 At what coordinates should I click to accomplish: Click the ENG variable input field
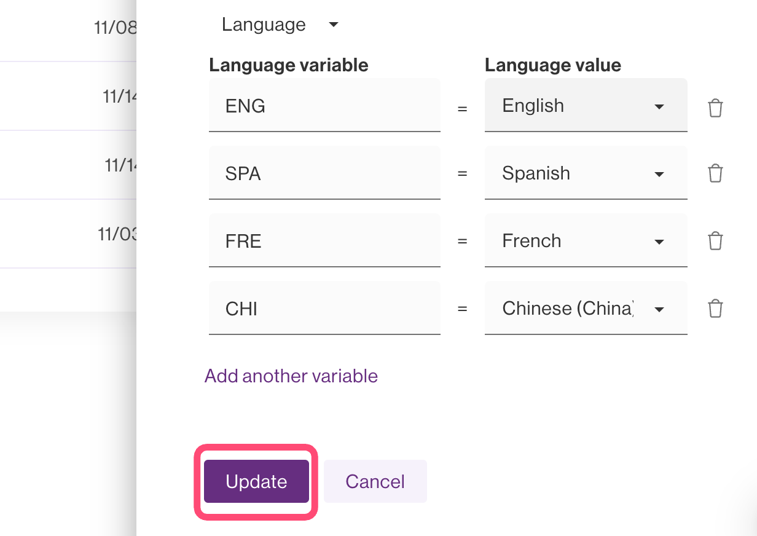pyautogui.click(x=324, y=106)
